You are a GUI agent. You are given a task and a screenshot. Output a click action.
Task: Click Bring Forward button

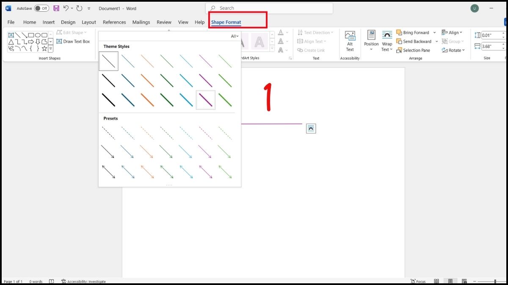(413, 33)
